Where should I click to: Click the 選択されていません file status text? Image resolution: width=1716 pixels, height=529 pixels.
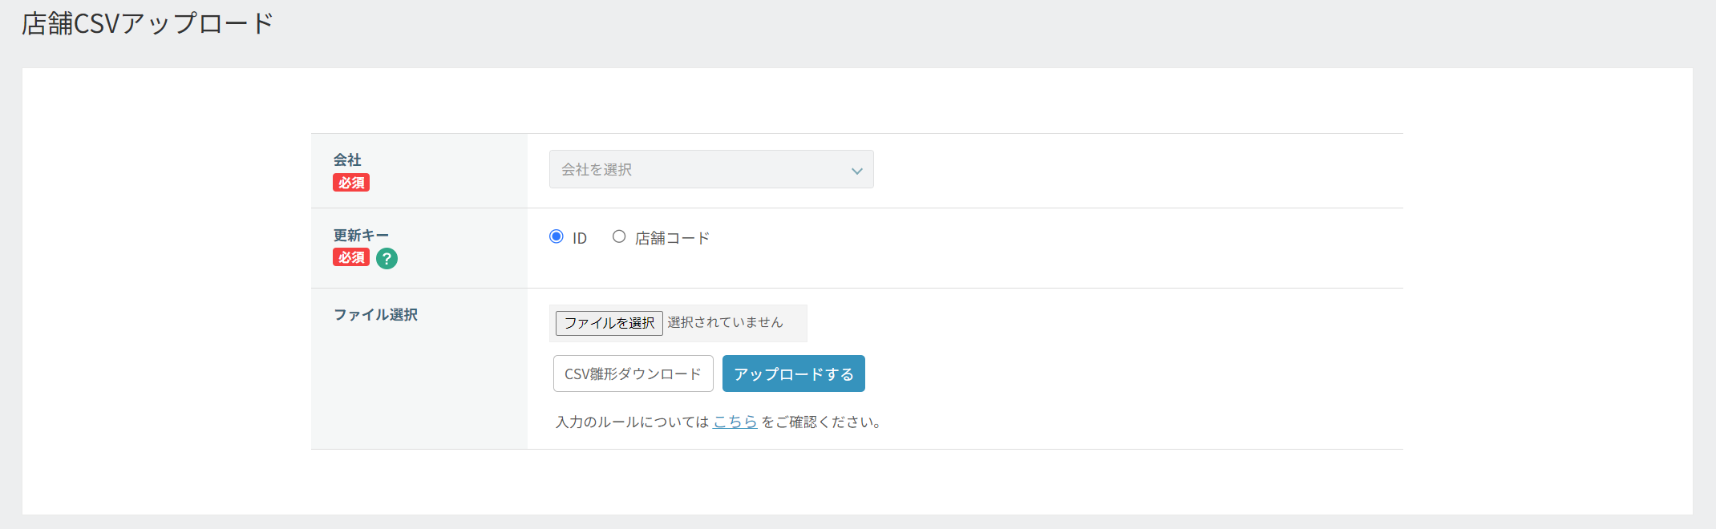pos(725,322)
